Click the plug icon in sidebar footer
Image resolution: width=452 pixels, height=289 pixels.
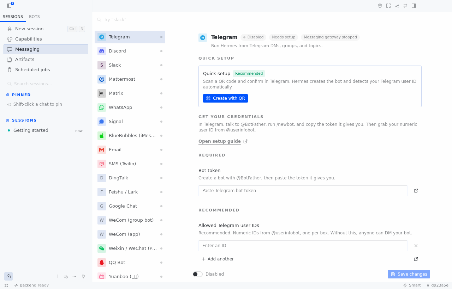tap(83, 276)
